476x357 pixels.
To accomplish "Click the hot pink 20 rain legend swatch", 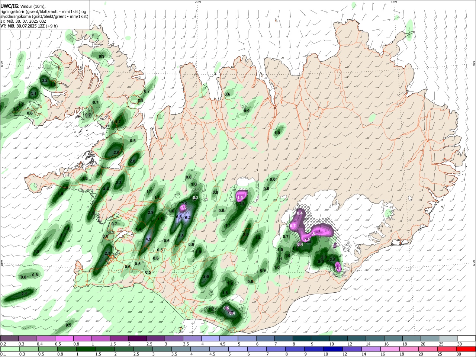I will [428, 349].
